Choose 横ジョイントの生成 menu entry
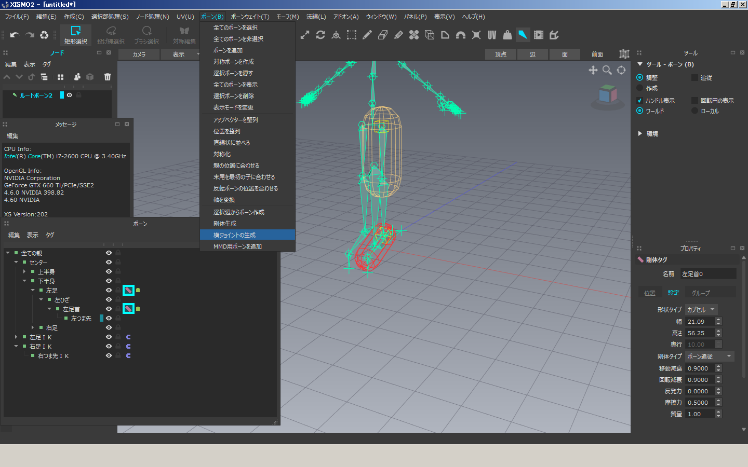 [x=247, y=235]
